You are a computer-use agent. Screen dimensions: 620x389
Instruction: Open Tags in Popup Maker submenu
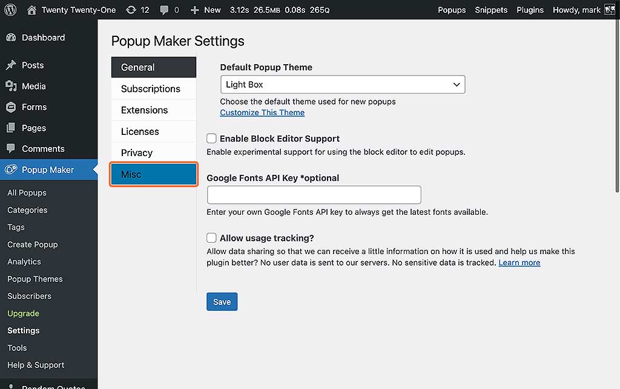(16, 227)
